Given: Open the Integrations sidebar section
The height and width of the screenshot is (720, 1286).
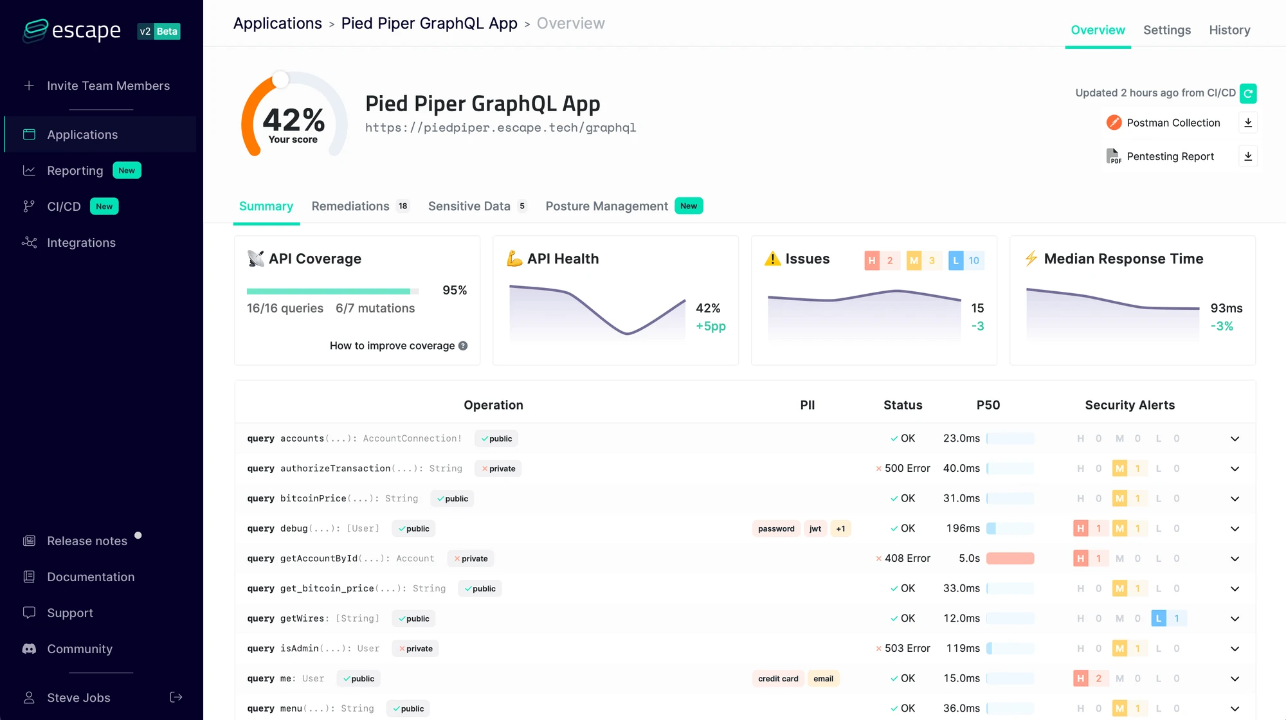Looking at the screenshot, I should click(81, 242).
